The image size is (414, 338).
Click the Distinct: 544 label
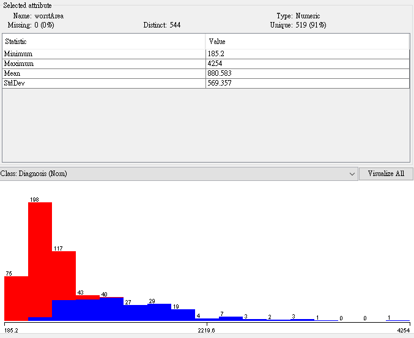[162, 25]
